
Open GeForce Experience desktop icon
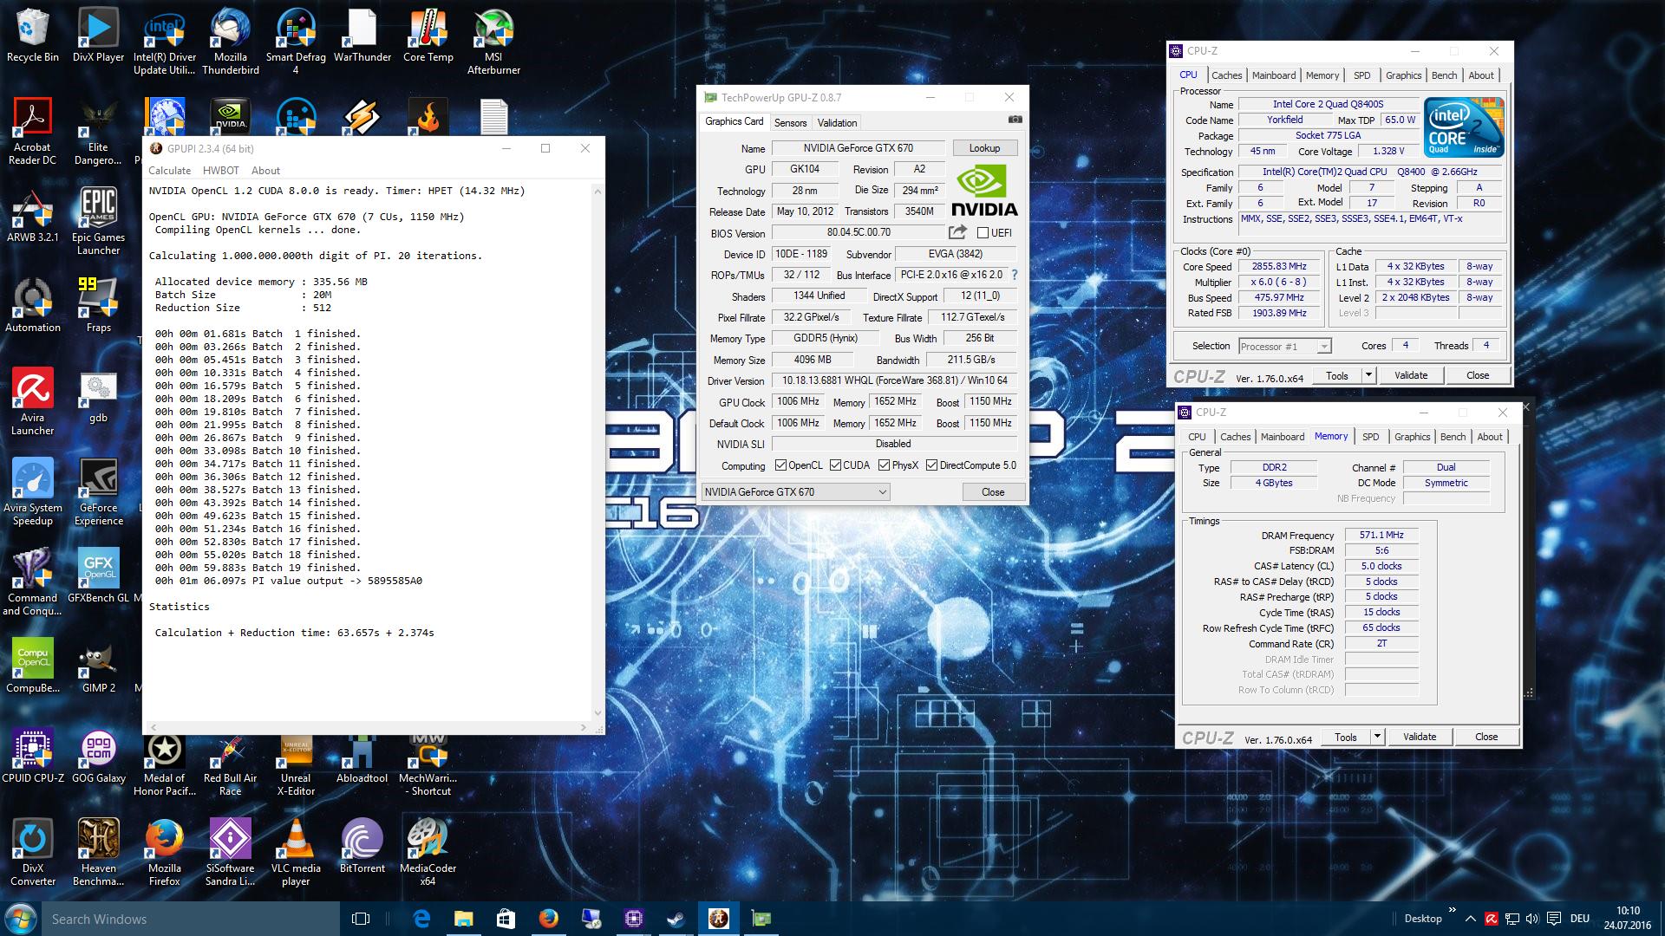point(98,493)
